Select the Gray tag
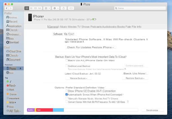 tap(10, 107)
